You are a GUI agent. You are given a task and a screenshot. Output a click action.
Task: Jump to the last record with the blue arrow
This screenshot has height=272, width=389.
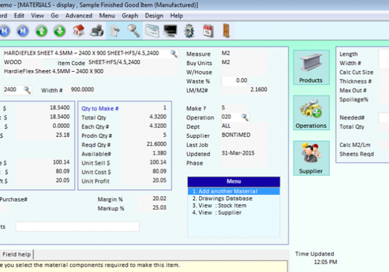coord(23,31)
